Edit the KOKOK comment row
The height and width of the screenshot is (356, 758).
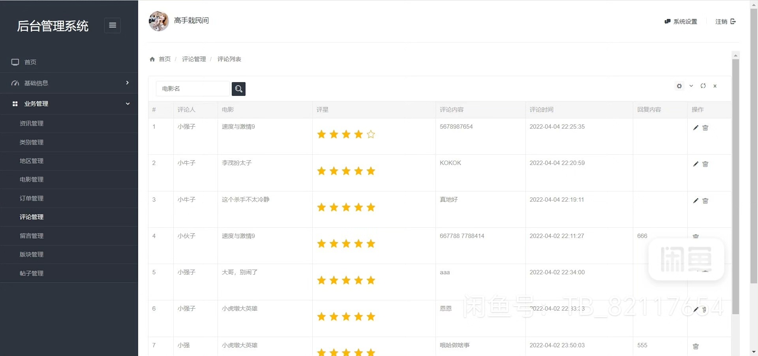[x=696, y=164]
